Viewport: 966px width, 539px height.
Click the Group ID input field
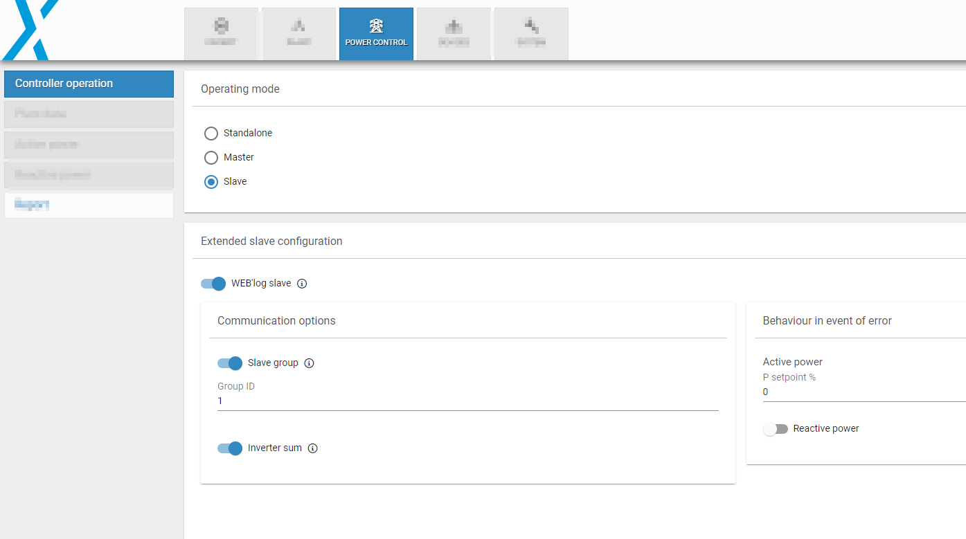tap(468, 401)
